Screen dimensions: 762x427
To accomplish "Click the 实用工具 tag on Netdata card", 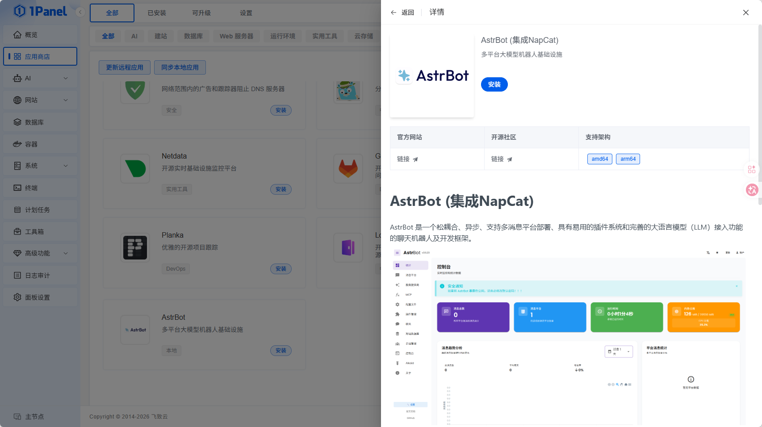I will [177, 189].
